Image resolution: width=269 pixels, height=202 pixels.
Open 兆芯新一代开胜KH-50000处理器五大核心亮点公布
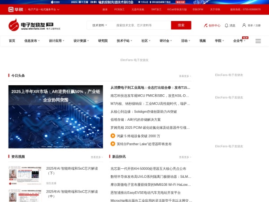pyautogui.click(x=148, y=168)
